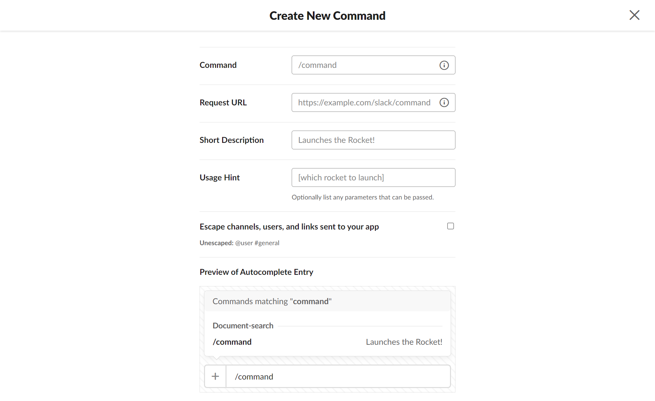Select the Short Description text box
Image resolution: width=655 pixels, height=401 pixels.
373,140
